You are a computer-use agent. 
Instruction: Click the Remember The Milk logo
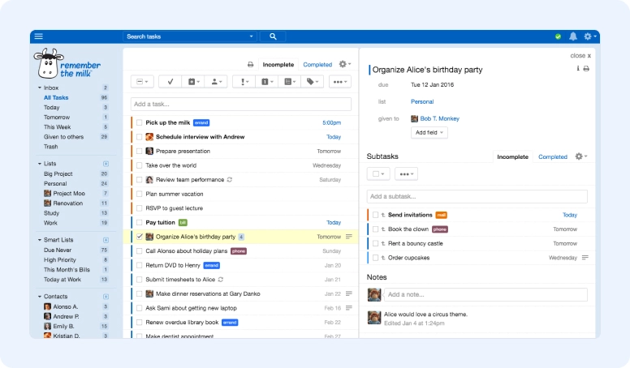click(x=67, y=64)
